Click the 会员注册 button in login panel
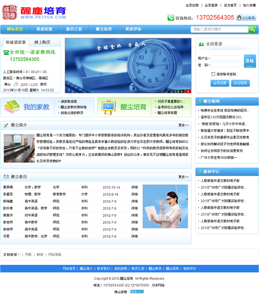This screenshot has height=298, width=259. click(219, 83)
